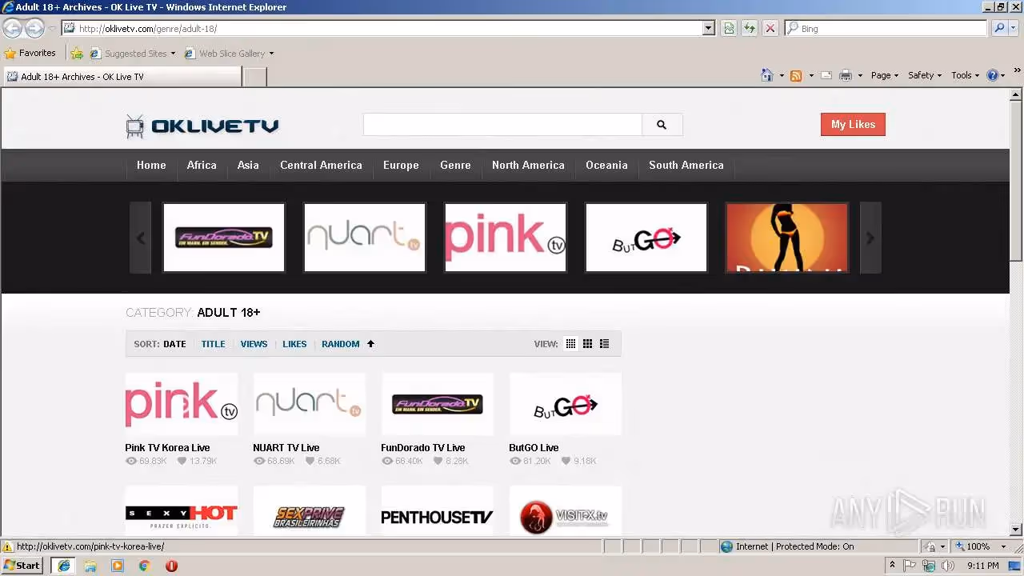This screenshot has width=1024, height=576.
Task: Click the RSS feeds icon
Action: [x=796, y=75]
